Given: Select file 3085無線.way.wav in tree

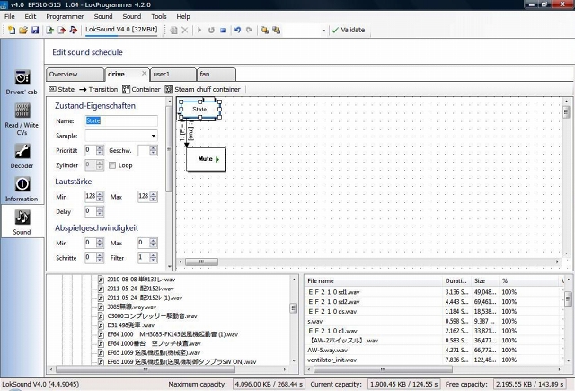Looking at the screenshot, I should coord(132,307).
